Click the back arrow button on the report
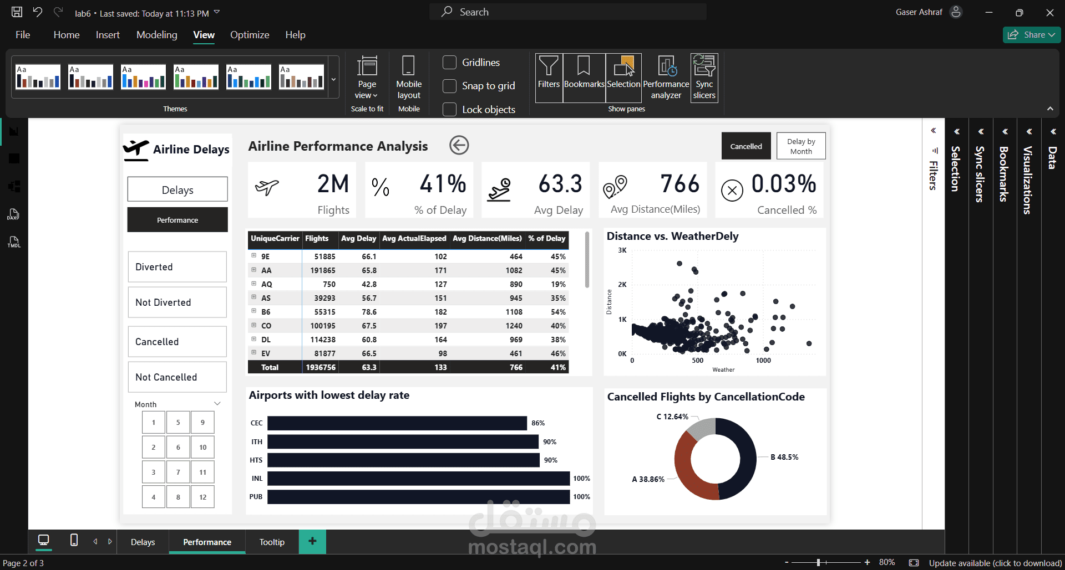1065x570 pixels. tap(459, 145)
